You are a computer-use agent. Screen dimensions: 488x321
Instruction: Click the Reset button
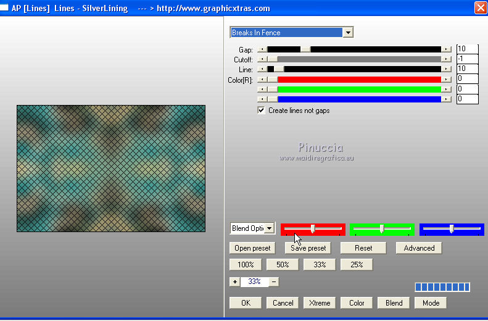363,248
